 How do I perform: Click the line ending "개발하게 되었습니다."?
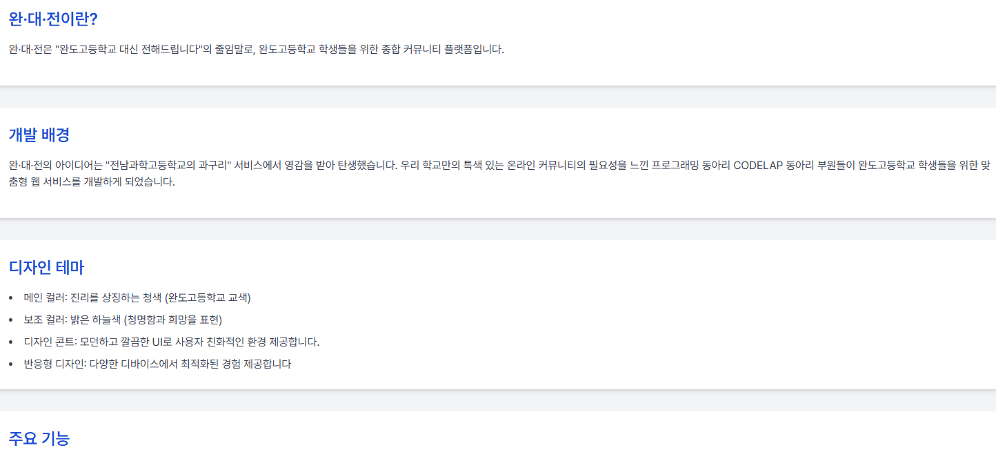pos(92,182)
